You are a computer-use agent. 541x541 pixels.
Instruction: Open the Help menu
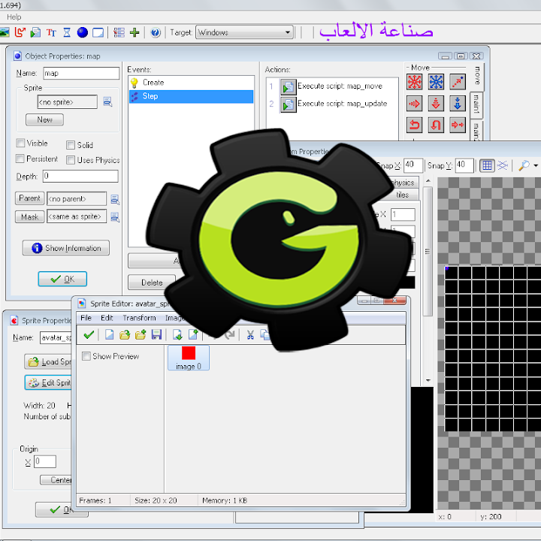14,17
